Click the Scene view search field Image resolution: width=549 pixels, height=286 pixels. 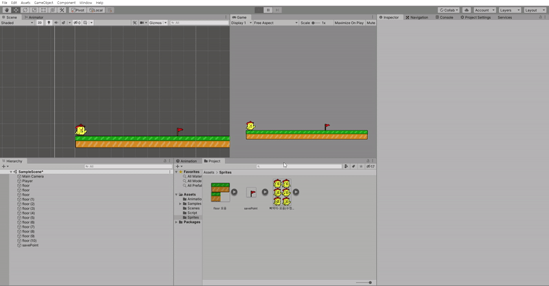pyautogui.click(x=199, y=23)
